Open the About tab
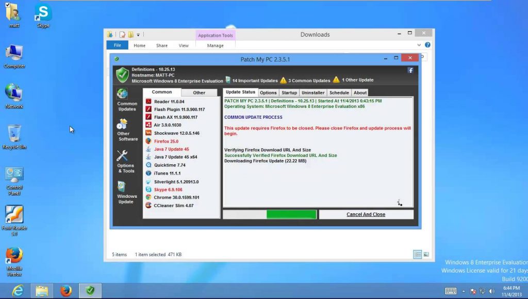This screenshot has height=299, width=528. tap(360, 93)
